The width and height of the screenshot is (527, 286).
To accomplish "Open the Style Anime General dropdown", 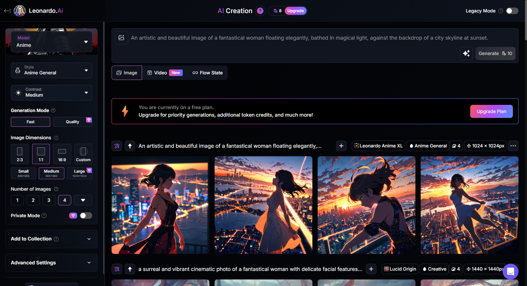I will 52,70.
